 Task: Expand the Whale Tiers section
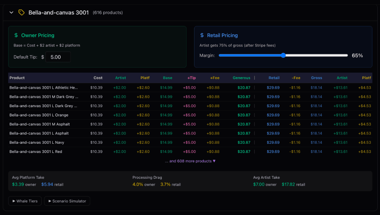click(x=24, y=201)
